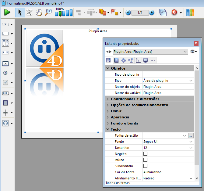The height and width of the screenshot is (191, 204).
Task: Open the entry order tool
Action: [x=29, y=13]
